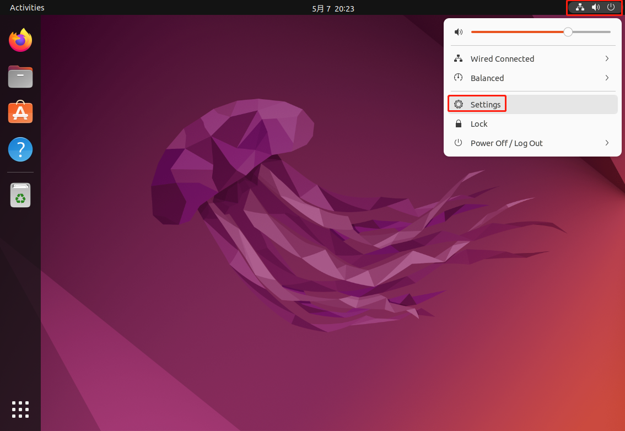This screenshot has width=625, height=431.
Task: Click the padlock icon beside Lock
Action: click(459, 123)
